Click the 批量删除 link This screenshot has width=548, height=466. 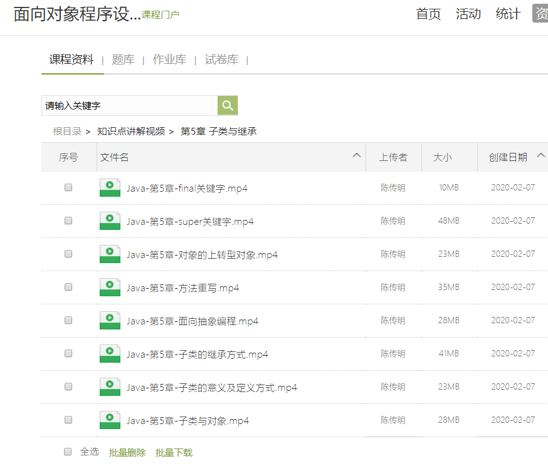pos(127,452)
